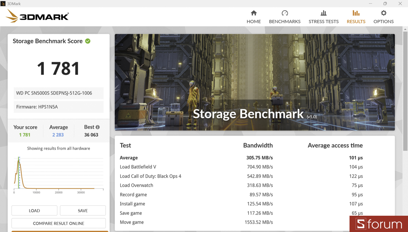Switch to the BENCHMARKS tab
The width and height of the screenshot is (408, 232).
(285, 21)
